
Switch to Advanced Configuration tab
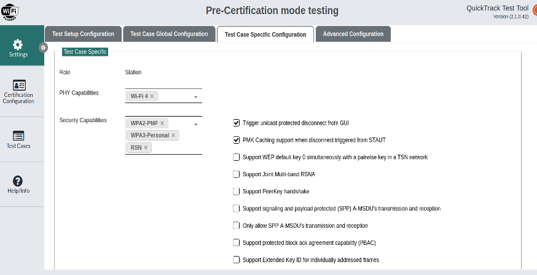[353, 34]
